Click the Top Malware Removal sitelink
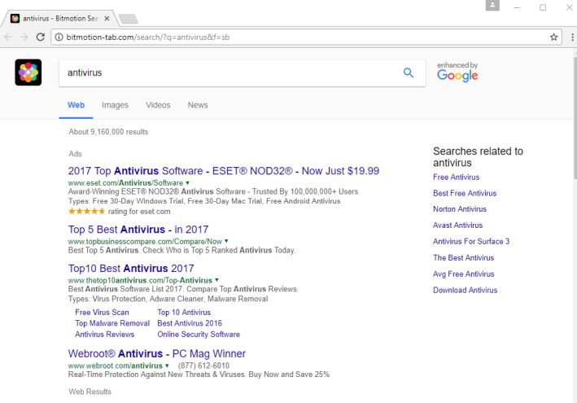Image resolution: width=577 pixels, height=403 pixels. point(112,323)
